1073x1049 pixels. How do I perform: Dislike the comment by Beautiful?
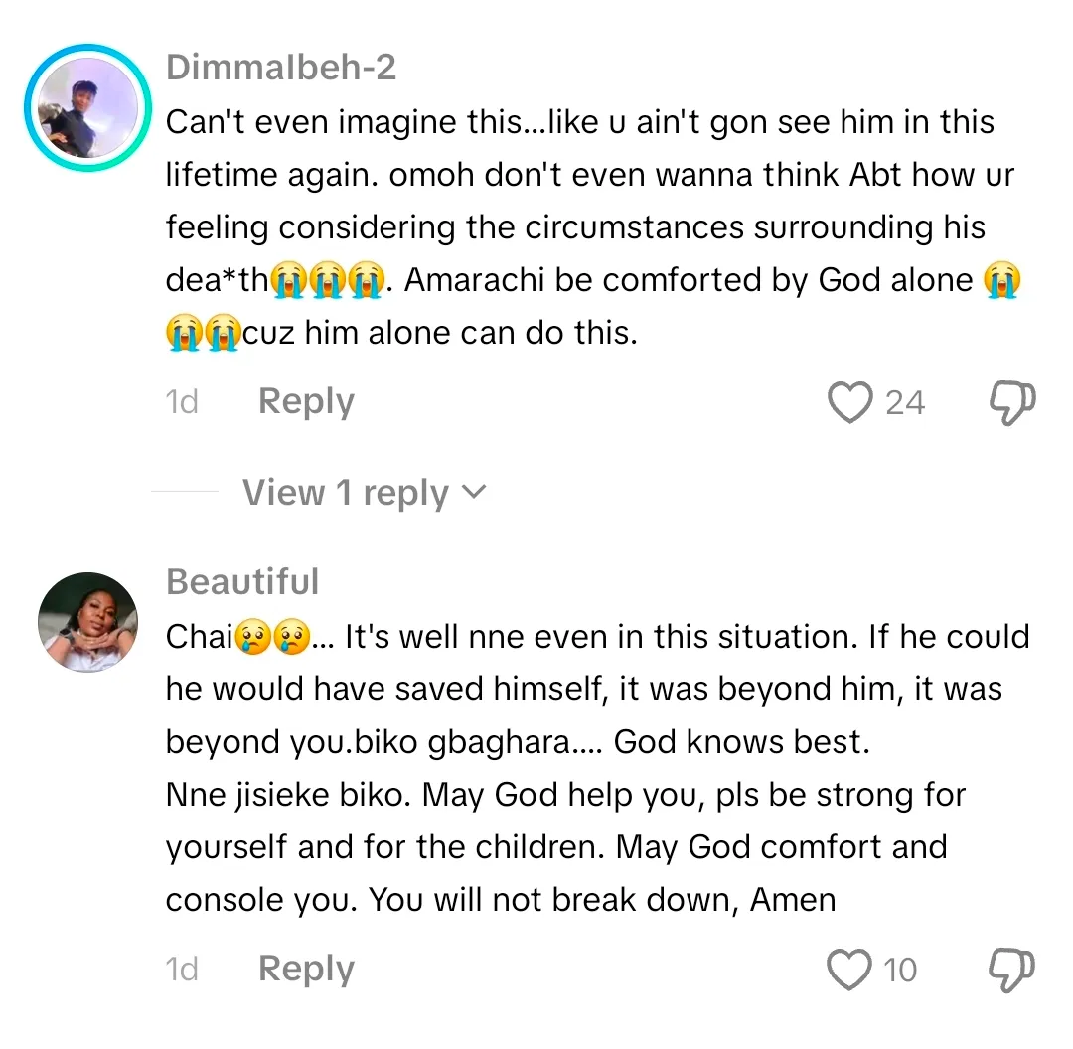coord(1012,970)
